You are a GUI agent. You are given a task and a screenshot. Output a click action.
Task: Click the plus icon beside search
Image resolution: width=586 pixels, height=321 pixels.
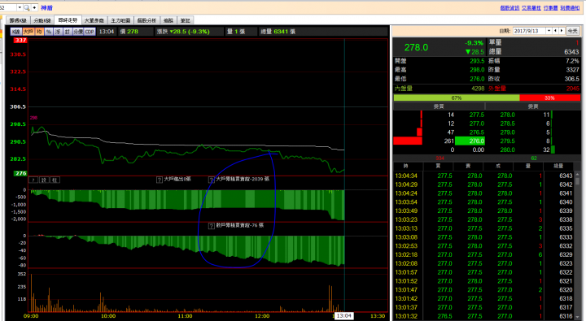pos(34,7)
